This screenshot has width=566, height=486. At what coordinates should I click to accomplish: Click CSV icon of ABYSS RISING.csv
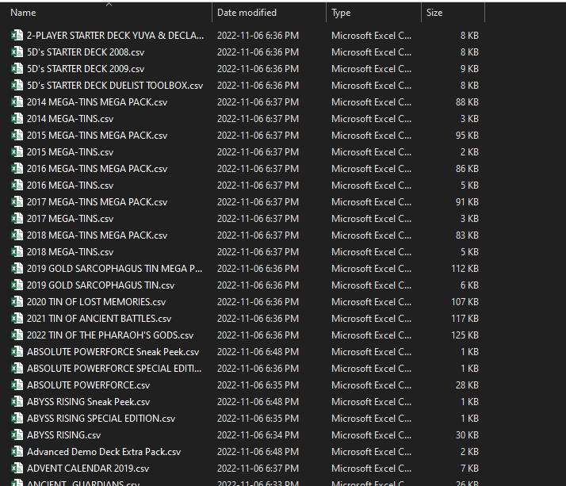tap(17, 434)
